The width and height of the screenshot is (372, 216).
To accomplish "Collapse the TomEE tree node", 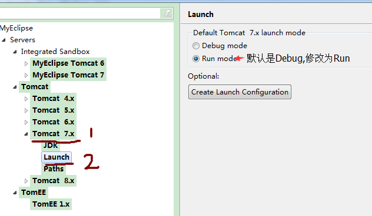I will (15, 193).
